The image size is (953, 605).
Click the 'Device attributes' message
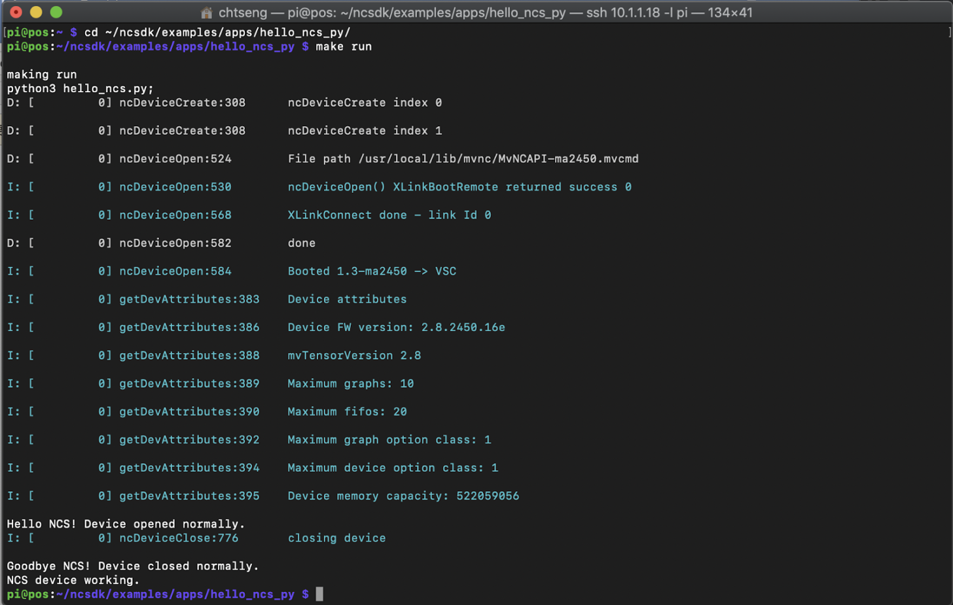[347, 300]
